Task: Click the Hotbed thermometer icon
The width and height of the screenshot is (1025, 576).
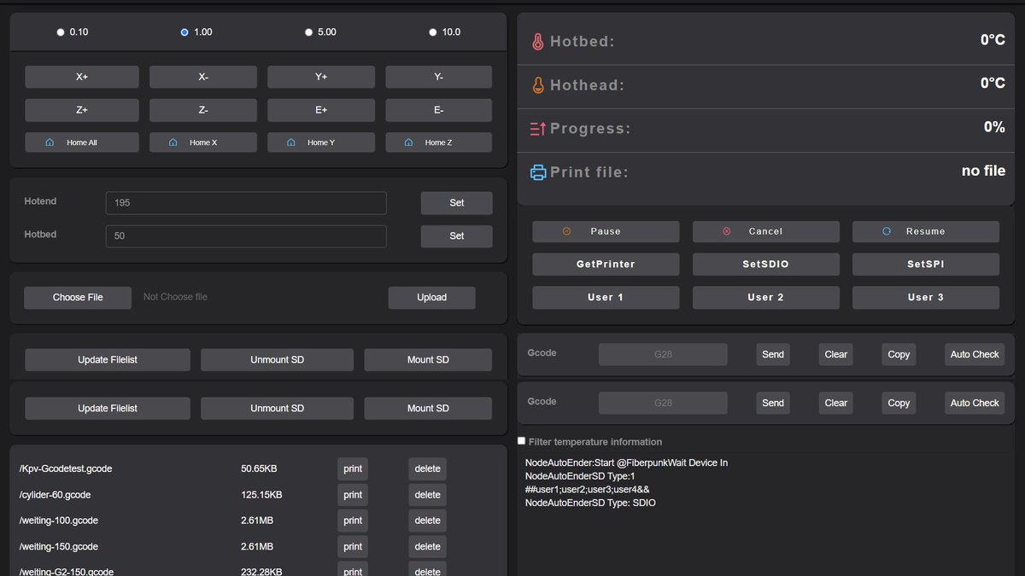Action: click(x=538, y=42)
